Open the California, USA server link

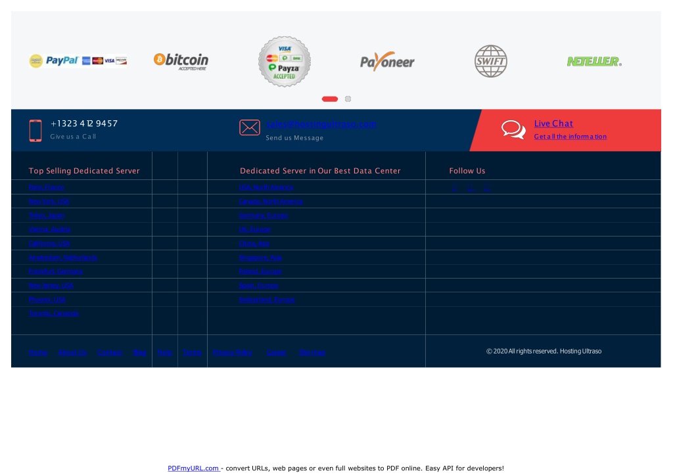49,243
